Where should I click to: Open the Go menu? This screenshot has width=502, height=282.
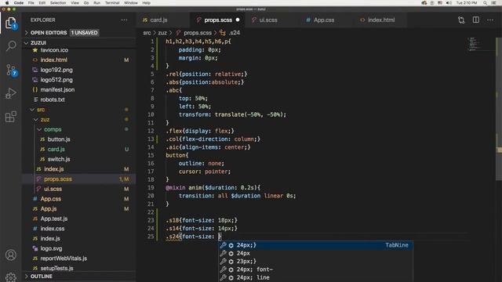(86, 3)
